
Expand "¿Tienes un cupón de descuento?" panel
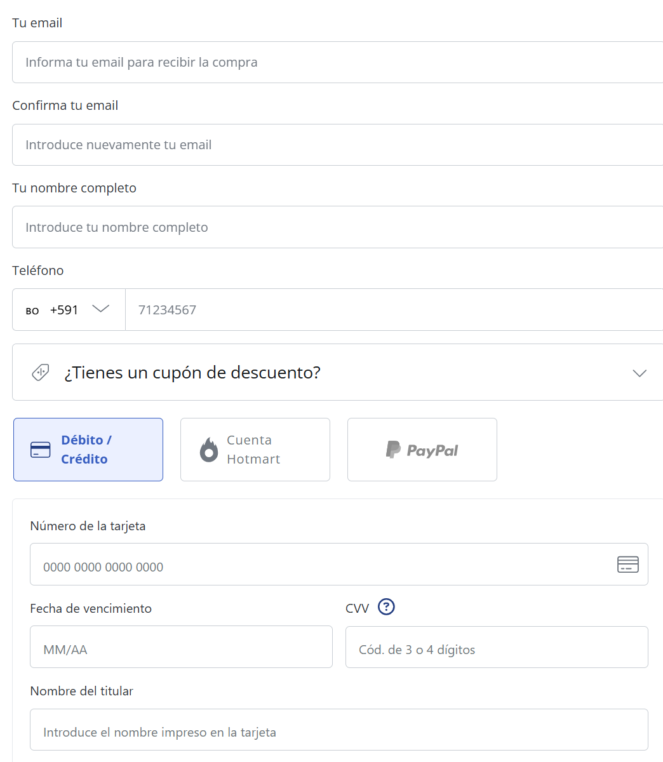192,373
